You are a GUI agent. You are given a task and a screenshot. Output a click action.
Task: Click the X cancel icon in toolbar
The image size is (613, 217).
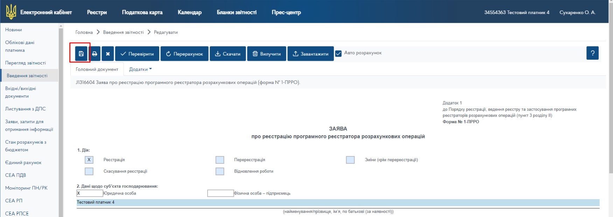click(x=108, y=54)
